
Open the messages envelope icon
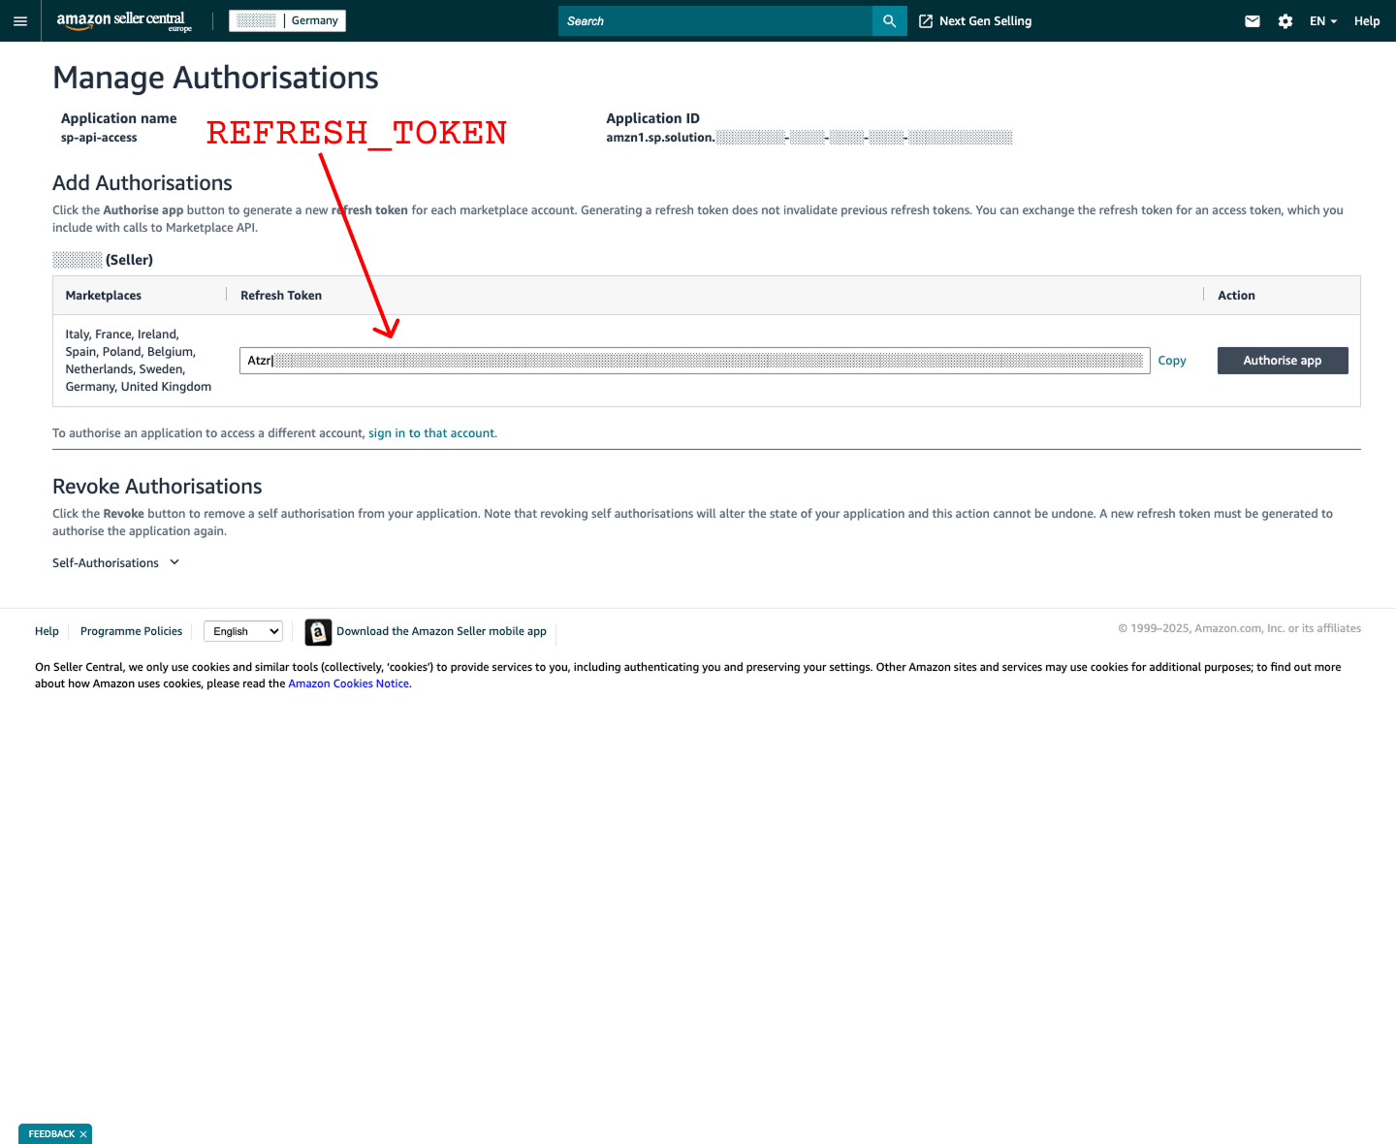1253,21
